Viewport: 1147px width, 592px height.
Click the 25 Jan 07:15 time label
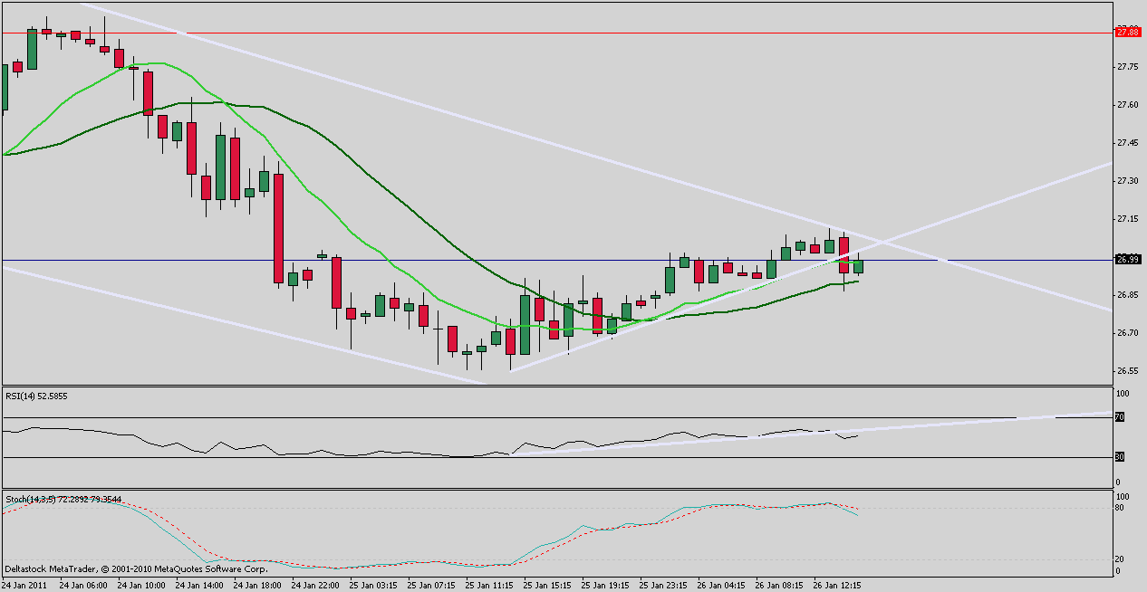point(432,586)
